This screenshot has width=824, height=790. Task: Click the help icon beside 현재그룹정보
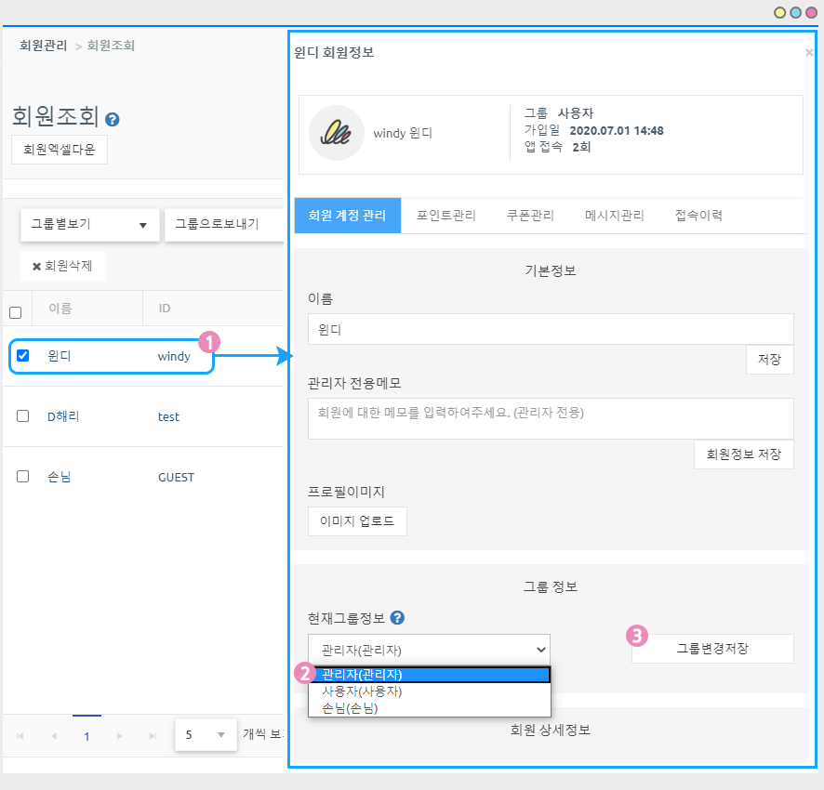(x=397, y=618)
